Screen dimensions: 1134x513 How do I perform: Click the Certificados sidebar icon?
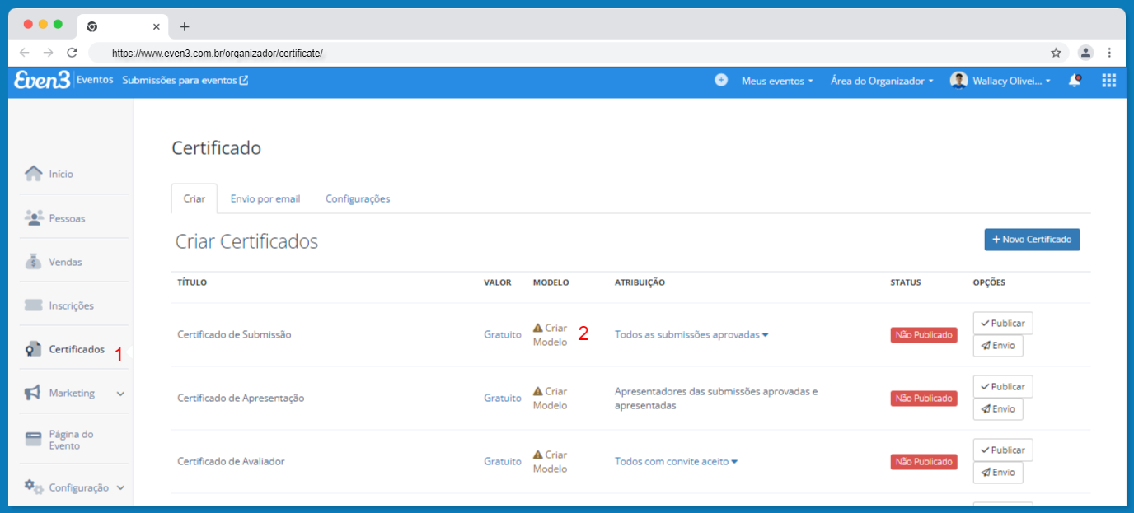[34, 349]
